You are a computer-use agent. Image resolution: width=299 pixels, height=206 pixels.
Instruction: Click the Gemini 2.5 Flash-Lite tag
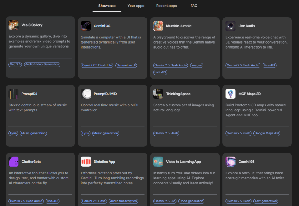(x=97, y=65)
